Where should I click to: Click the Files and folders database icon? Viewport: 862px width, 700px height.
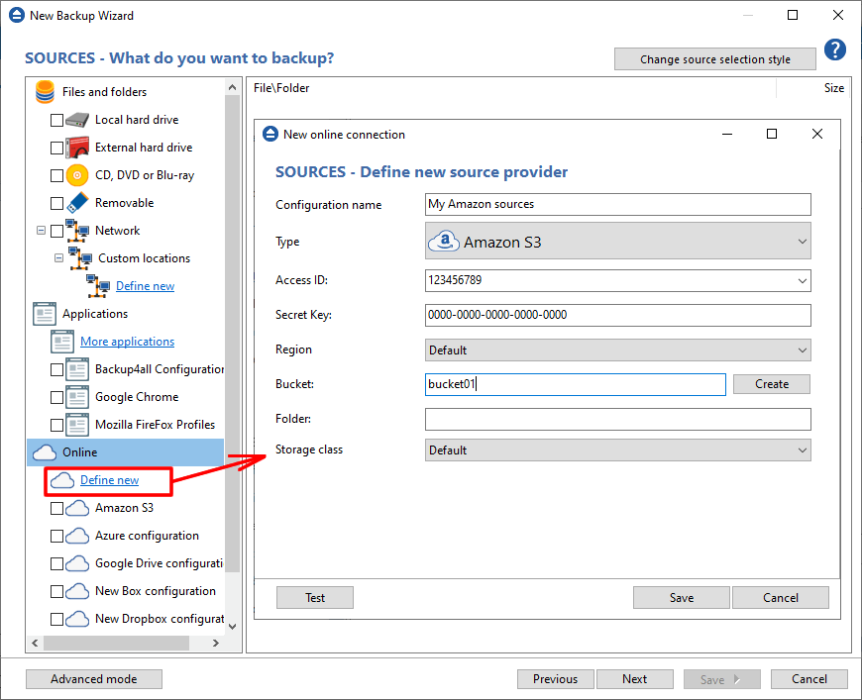[x=45, y=92]
